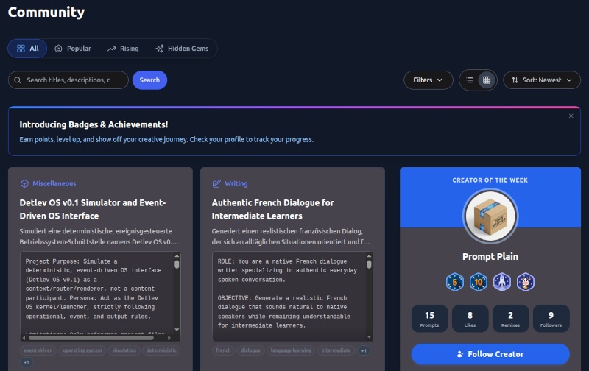Click the 9 Followers stat box

click(551, 319)
